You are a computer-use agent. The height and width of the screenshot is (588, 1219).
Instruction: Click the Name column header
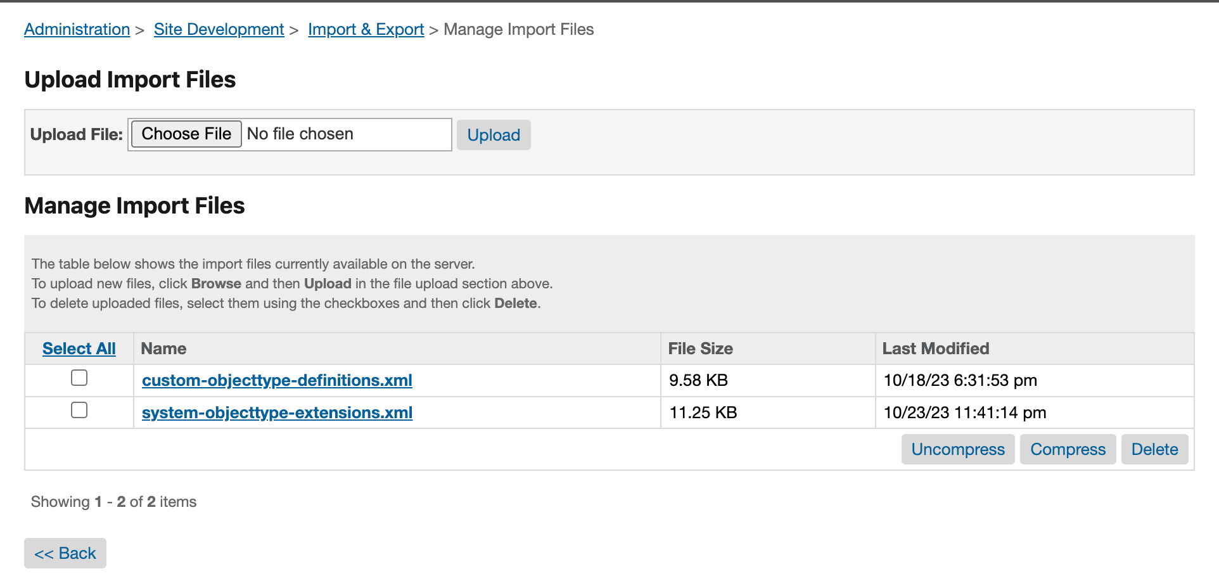click(163, 348)
